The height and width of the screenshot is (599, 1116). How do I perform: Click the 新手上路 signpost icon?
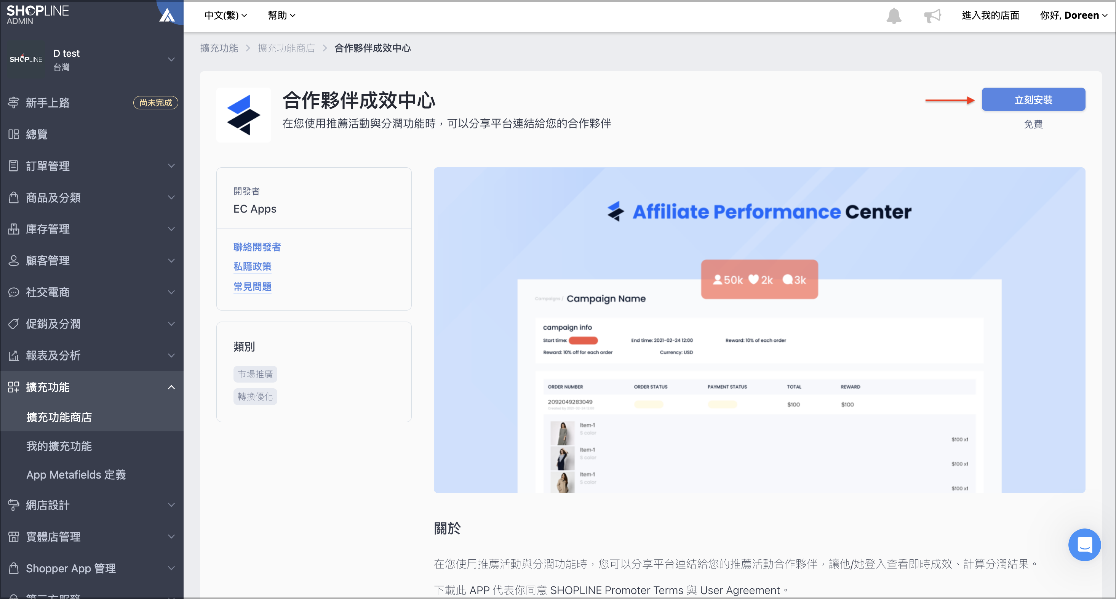[x=13, y=103]
